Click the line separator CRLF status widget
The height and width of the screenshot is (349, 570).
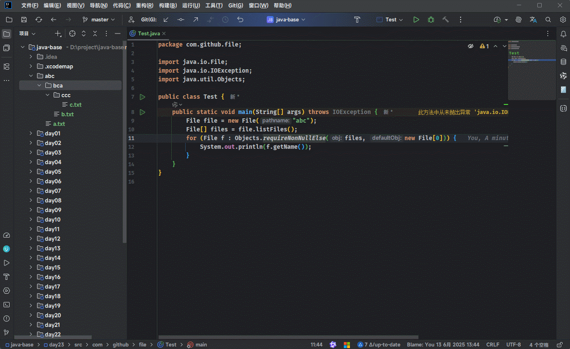coord(492,345)
